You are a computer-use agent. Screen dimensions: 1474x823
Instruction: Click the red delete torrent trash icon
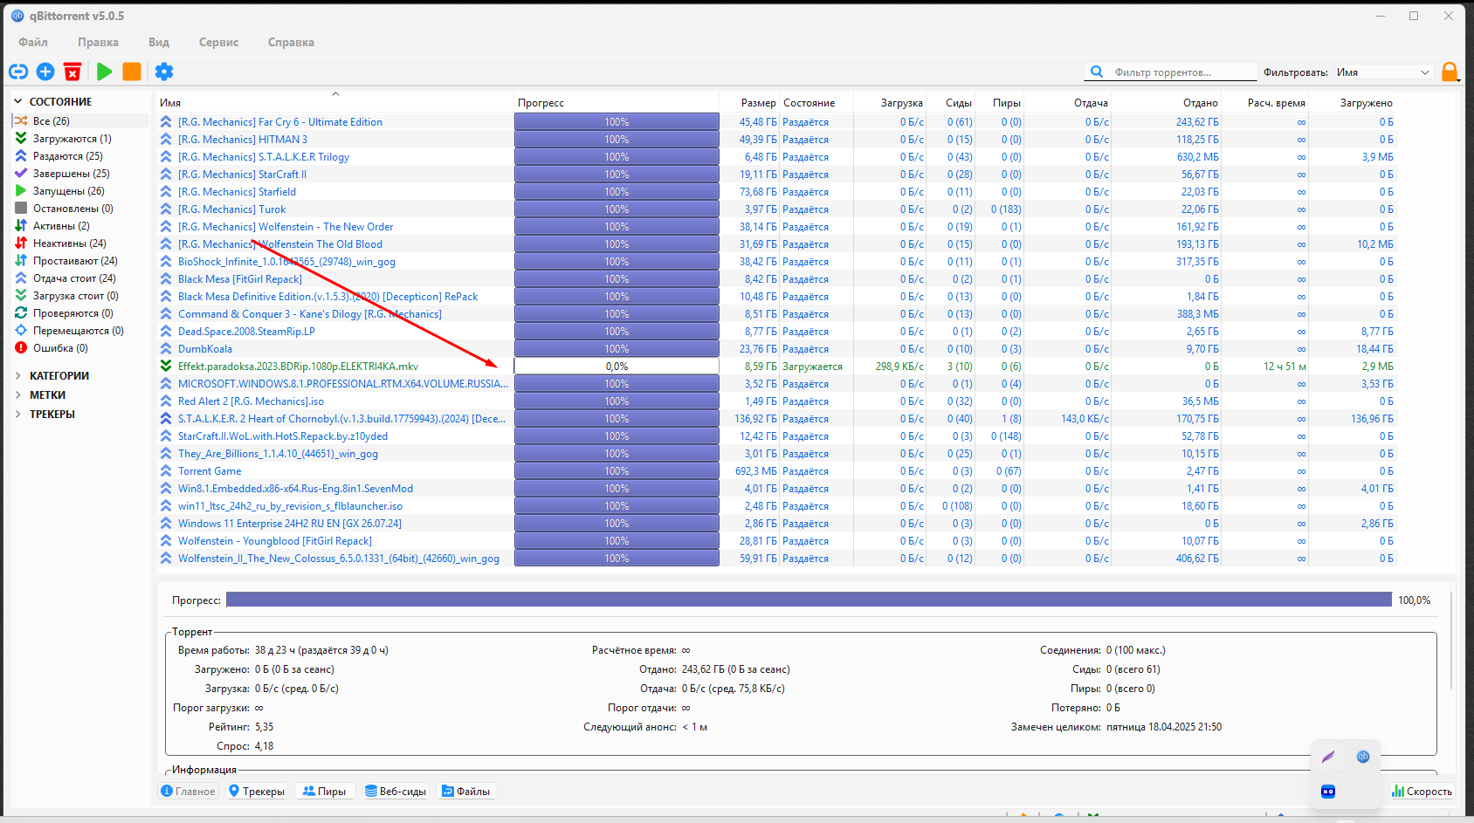pos(72,72)
